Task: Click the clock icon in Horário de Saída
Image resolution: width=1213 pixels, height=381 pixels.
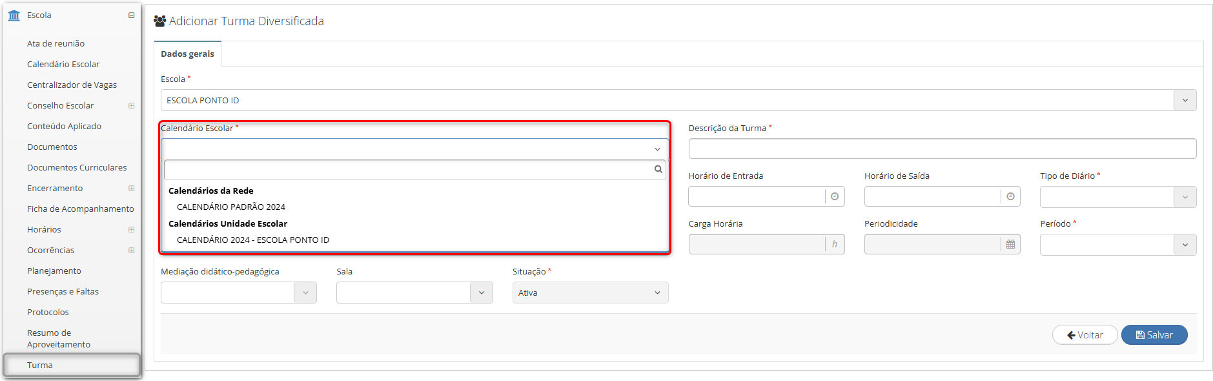Action: click(x=1010, y=196)
